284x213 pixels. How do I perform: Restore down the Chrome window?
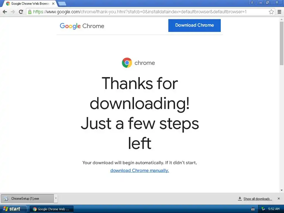point(268,2)
